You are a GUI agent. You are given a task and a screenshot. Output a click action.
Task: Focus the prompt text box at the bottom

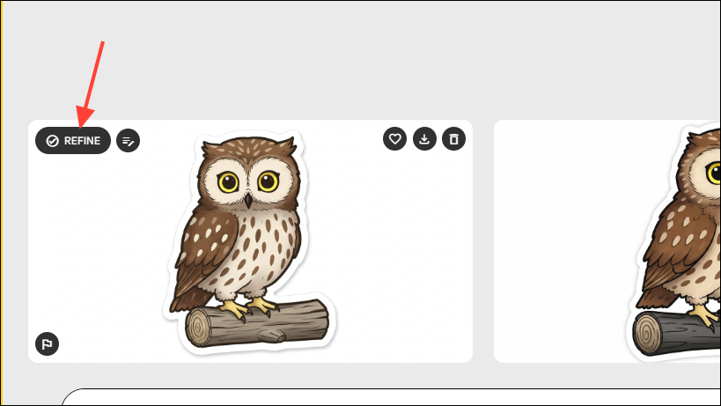[391, 397]
